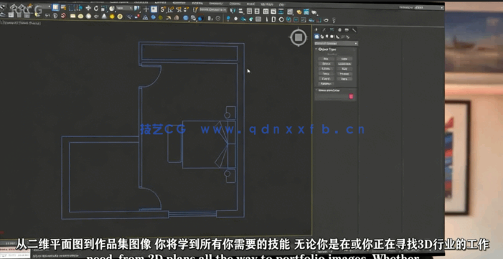
Task: Click the Cone primitive button
Action: [344, 59]
